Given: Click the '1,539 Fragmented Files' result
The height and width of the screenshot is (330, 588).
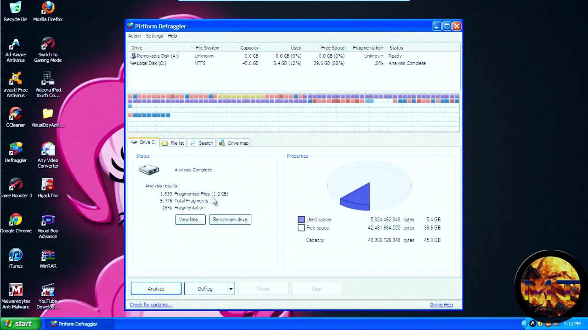Looking at the screenshot, I should click(x=194, y=194).
